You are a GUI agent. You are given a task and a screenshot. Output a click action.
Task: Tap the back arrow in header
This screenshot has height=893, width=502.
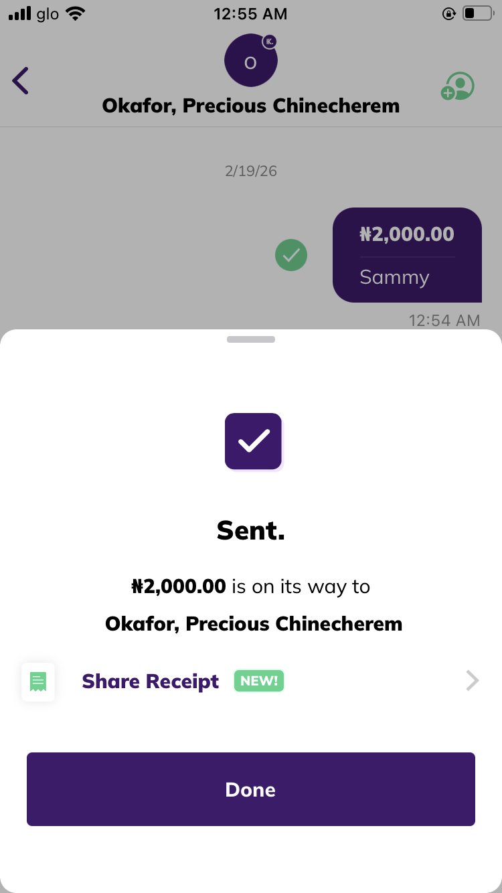(21, 81)
